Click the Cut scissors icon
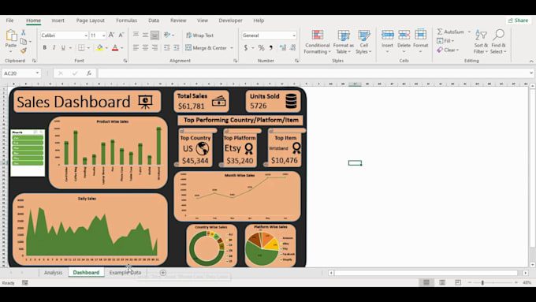Screen dimensions: 536x302 [x=23, y=32]
